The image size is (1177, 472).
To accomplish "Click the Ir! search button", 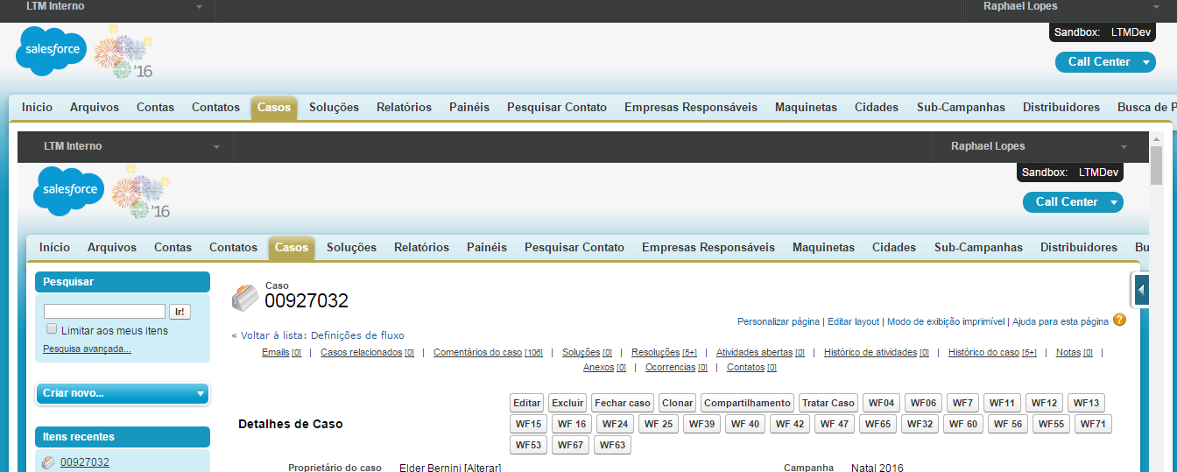I will coord(180,312).
